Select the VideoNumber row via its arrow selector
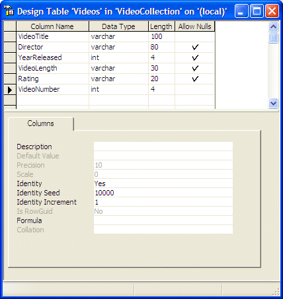283x299 pixels. coord(10,90)
